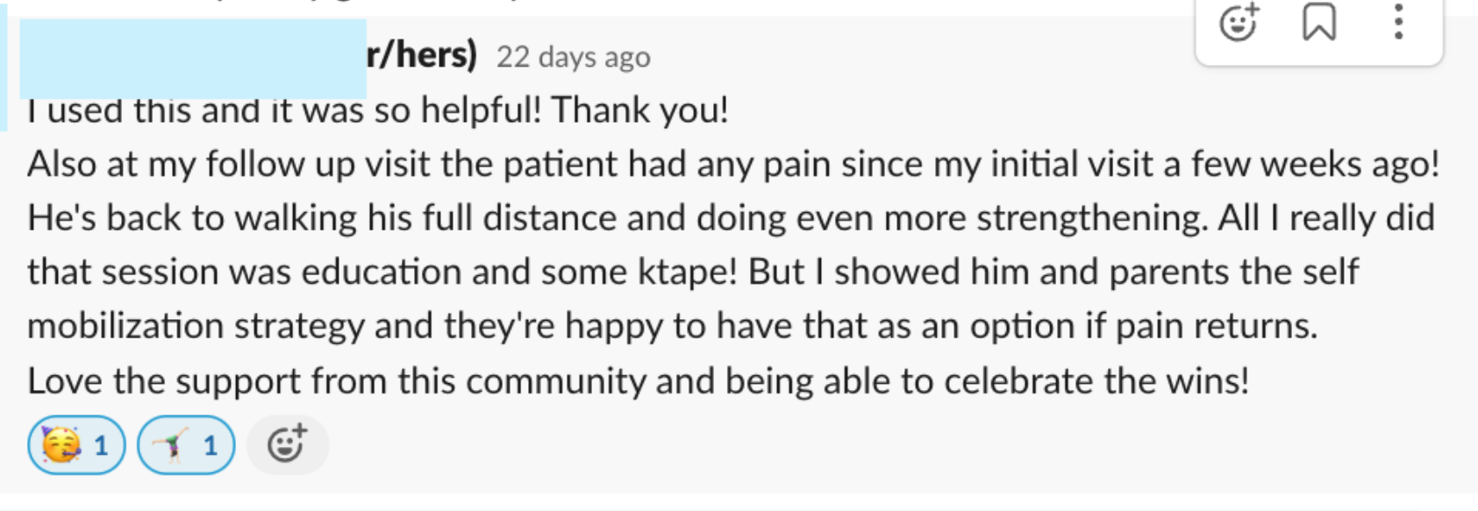Click the line "Love the support from this community"
This screenshot has width=1478, height=511.
(x=638, y=381)
